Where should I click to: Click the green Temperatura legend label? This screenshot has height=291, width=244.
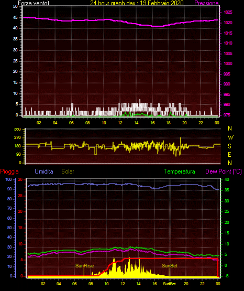180,171
